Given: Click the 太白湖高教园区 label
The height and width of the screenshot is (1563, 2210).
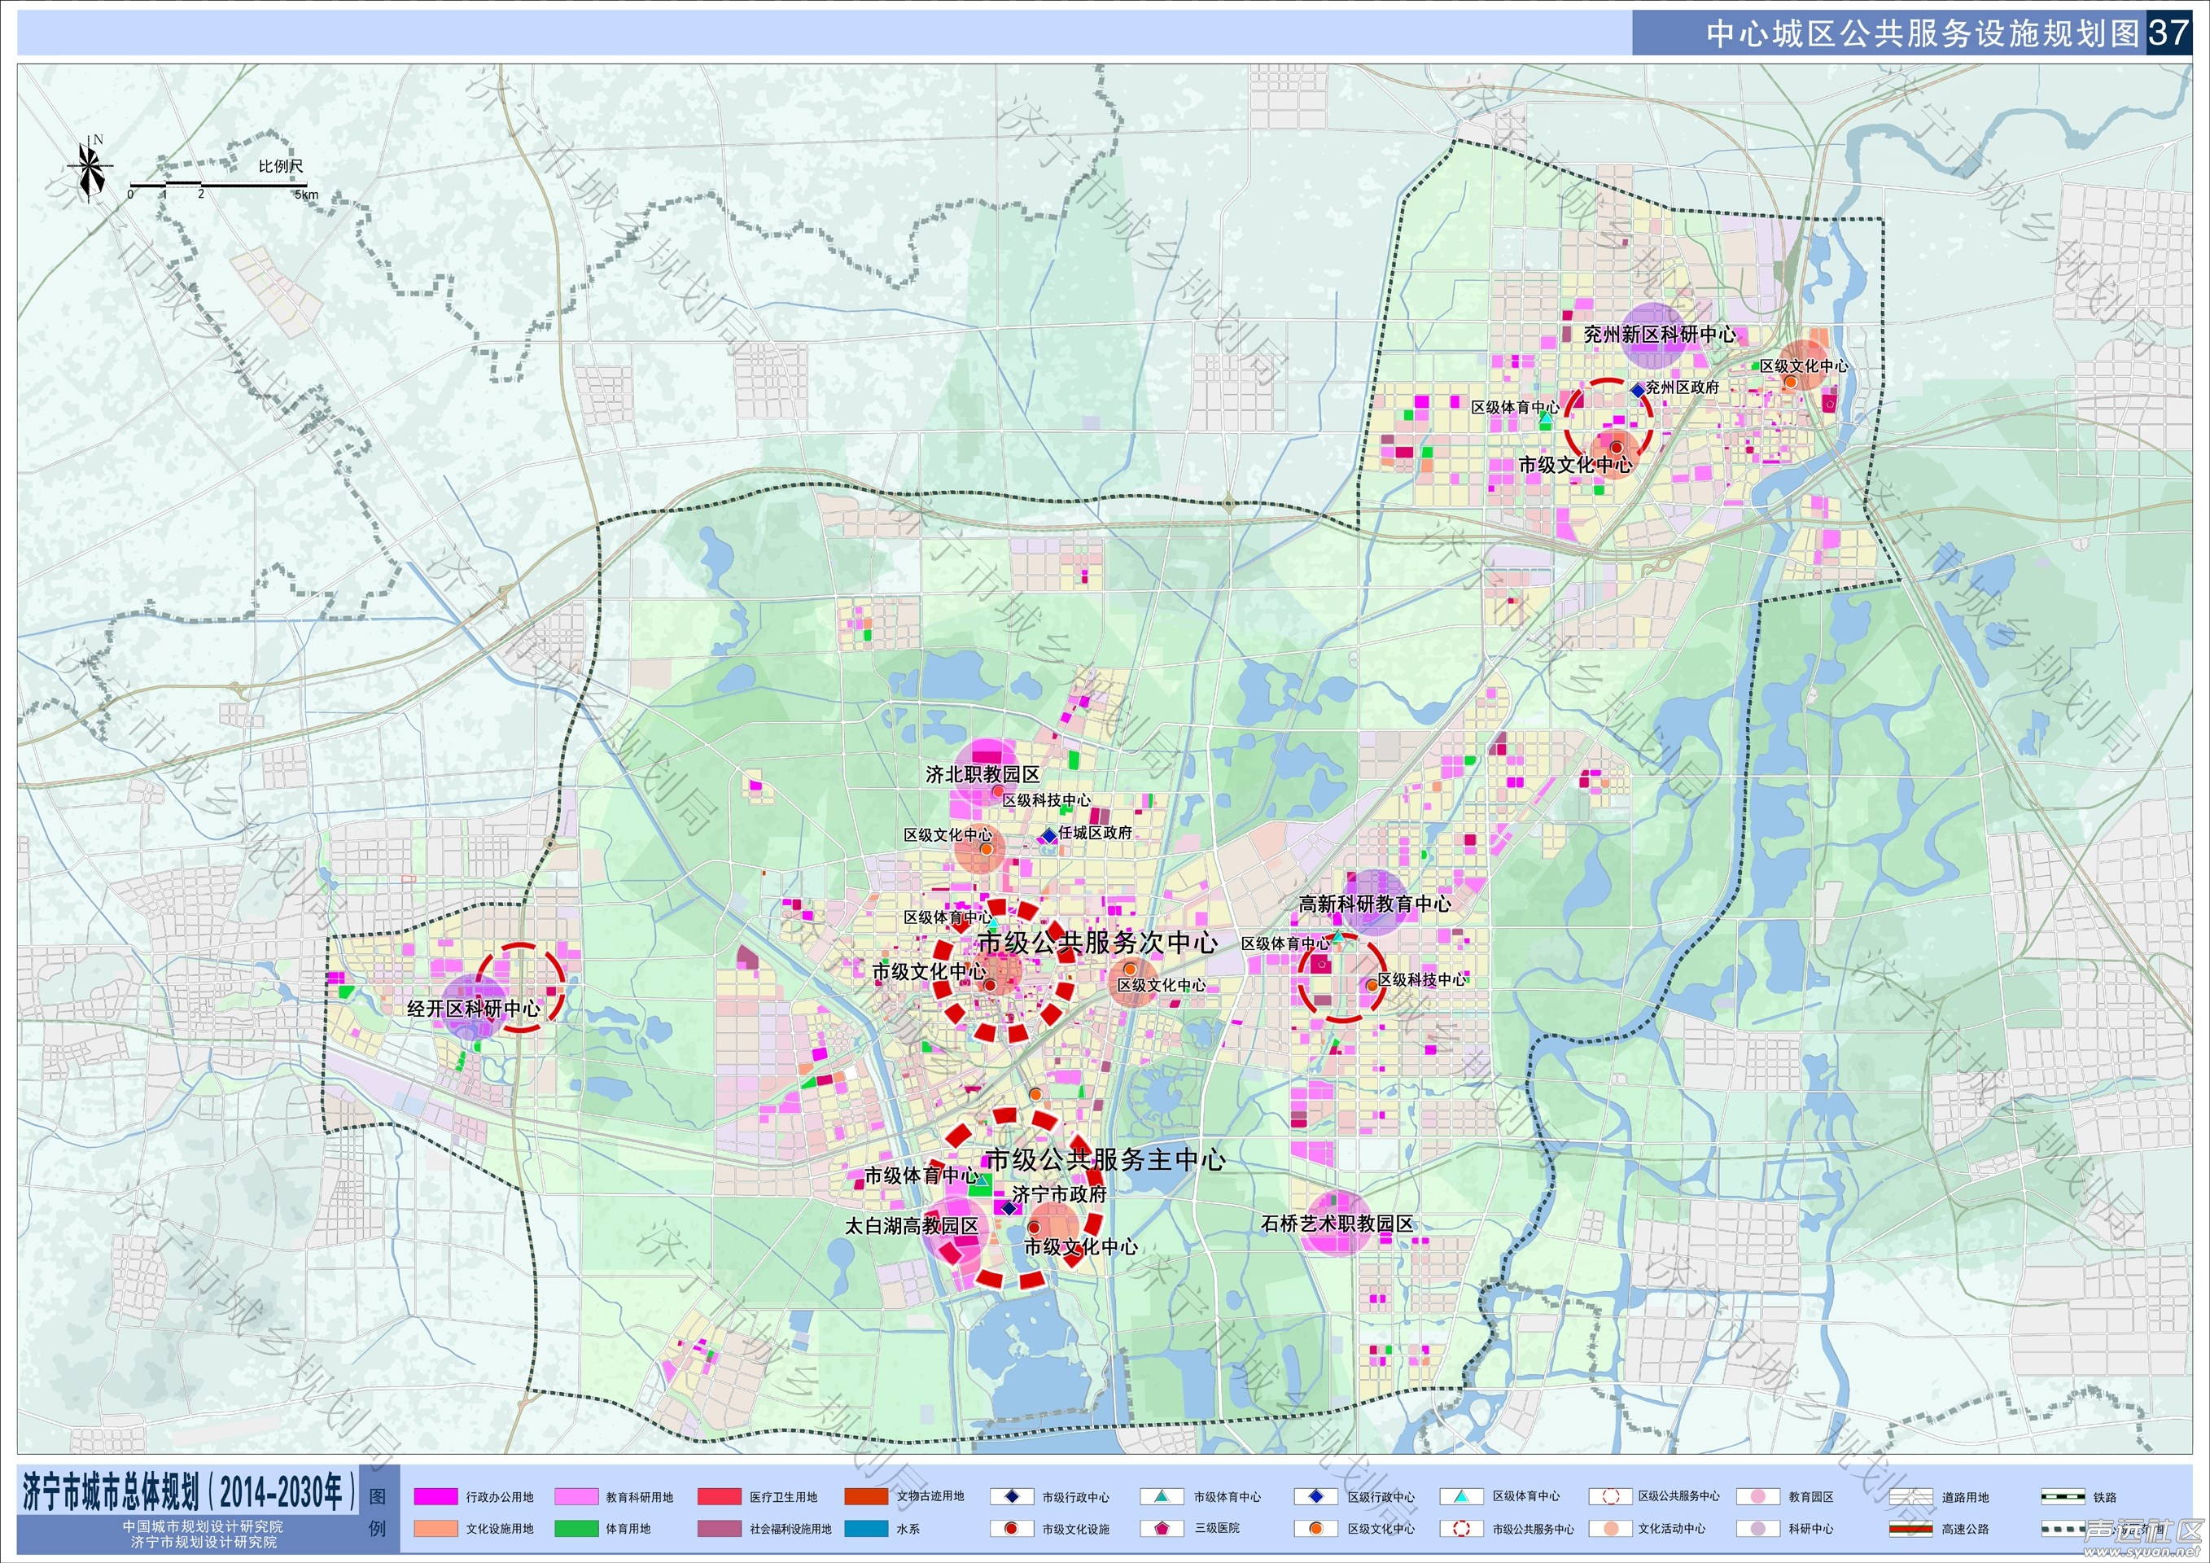Looking at the screenshot, I should (912, 1225).
